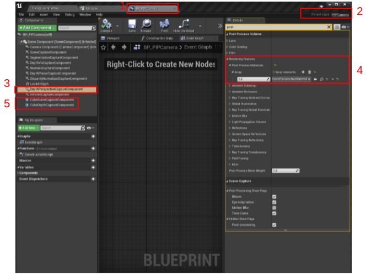
Task: Select CubeSceneCaptureComponent in components tree
Action: coord(52,100)
